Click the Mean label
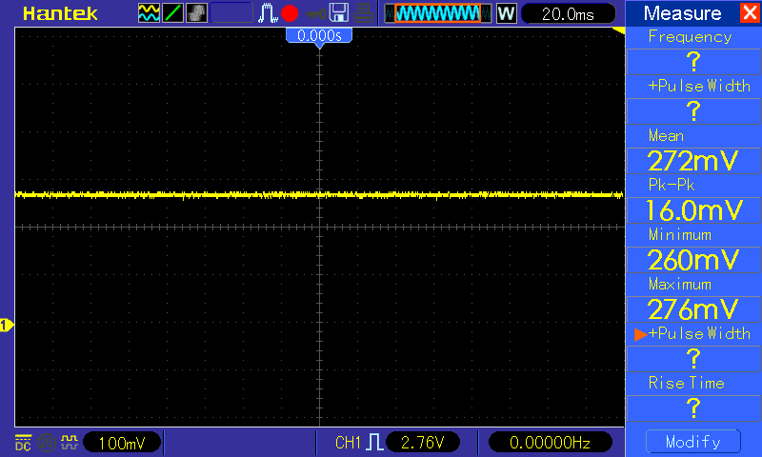This screenshot has height=457, width=762. click(666, 135)
